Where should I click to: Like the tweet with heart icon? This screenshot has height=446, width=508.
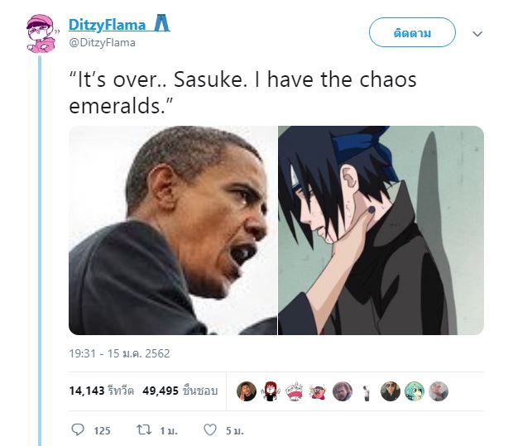(210, 430)
